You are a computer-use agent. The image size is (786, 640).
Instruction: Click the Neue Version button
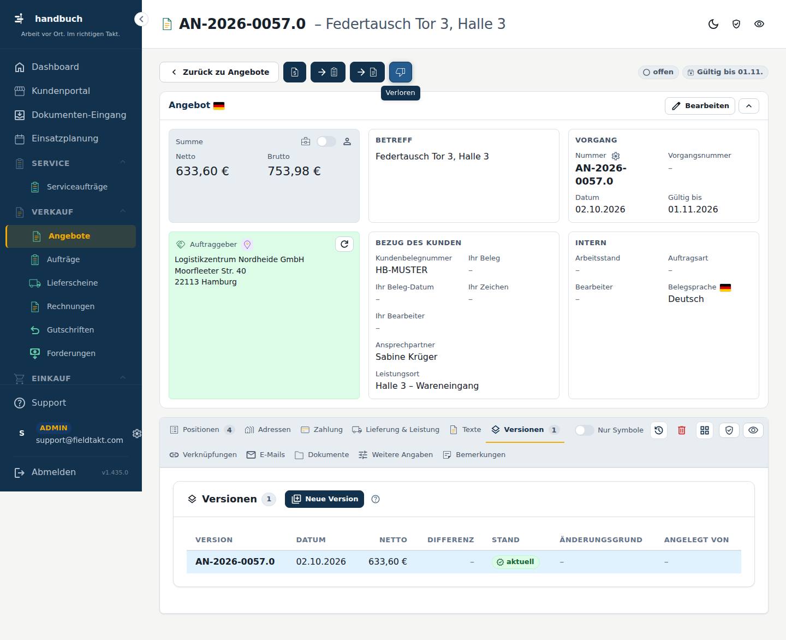pyautogui.click(x=324, y=499)
